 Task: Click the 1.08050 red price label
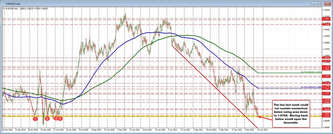click(x=326, y=114)
